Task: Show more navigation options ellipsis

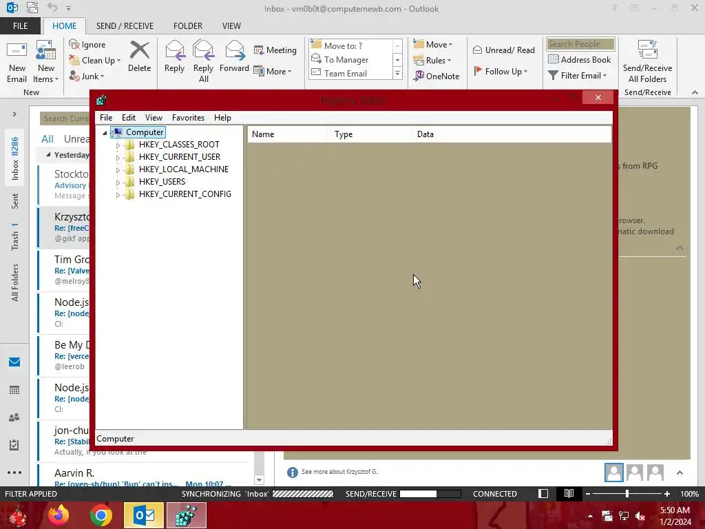Action: (14, 473)
